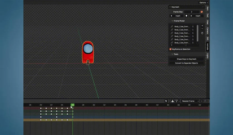Image resolution: width=233 pixels, height=135 pixels.
Task: Click the Frame Skip value field
Action: (x=191, y=12)
